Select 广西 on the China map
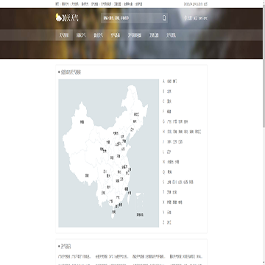This screenshot has width=265, height=265. 111,201
